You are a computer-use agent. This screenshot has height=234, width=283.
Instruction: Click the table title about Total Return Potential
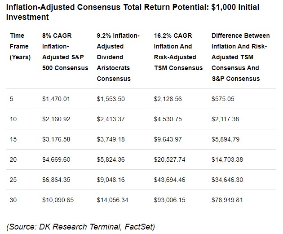coord(133,12)
